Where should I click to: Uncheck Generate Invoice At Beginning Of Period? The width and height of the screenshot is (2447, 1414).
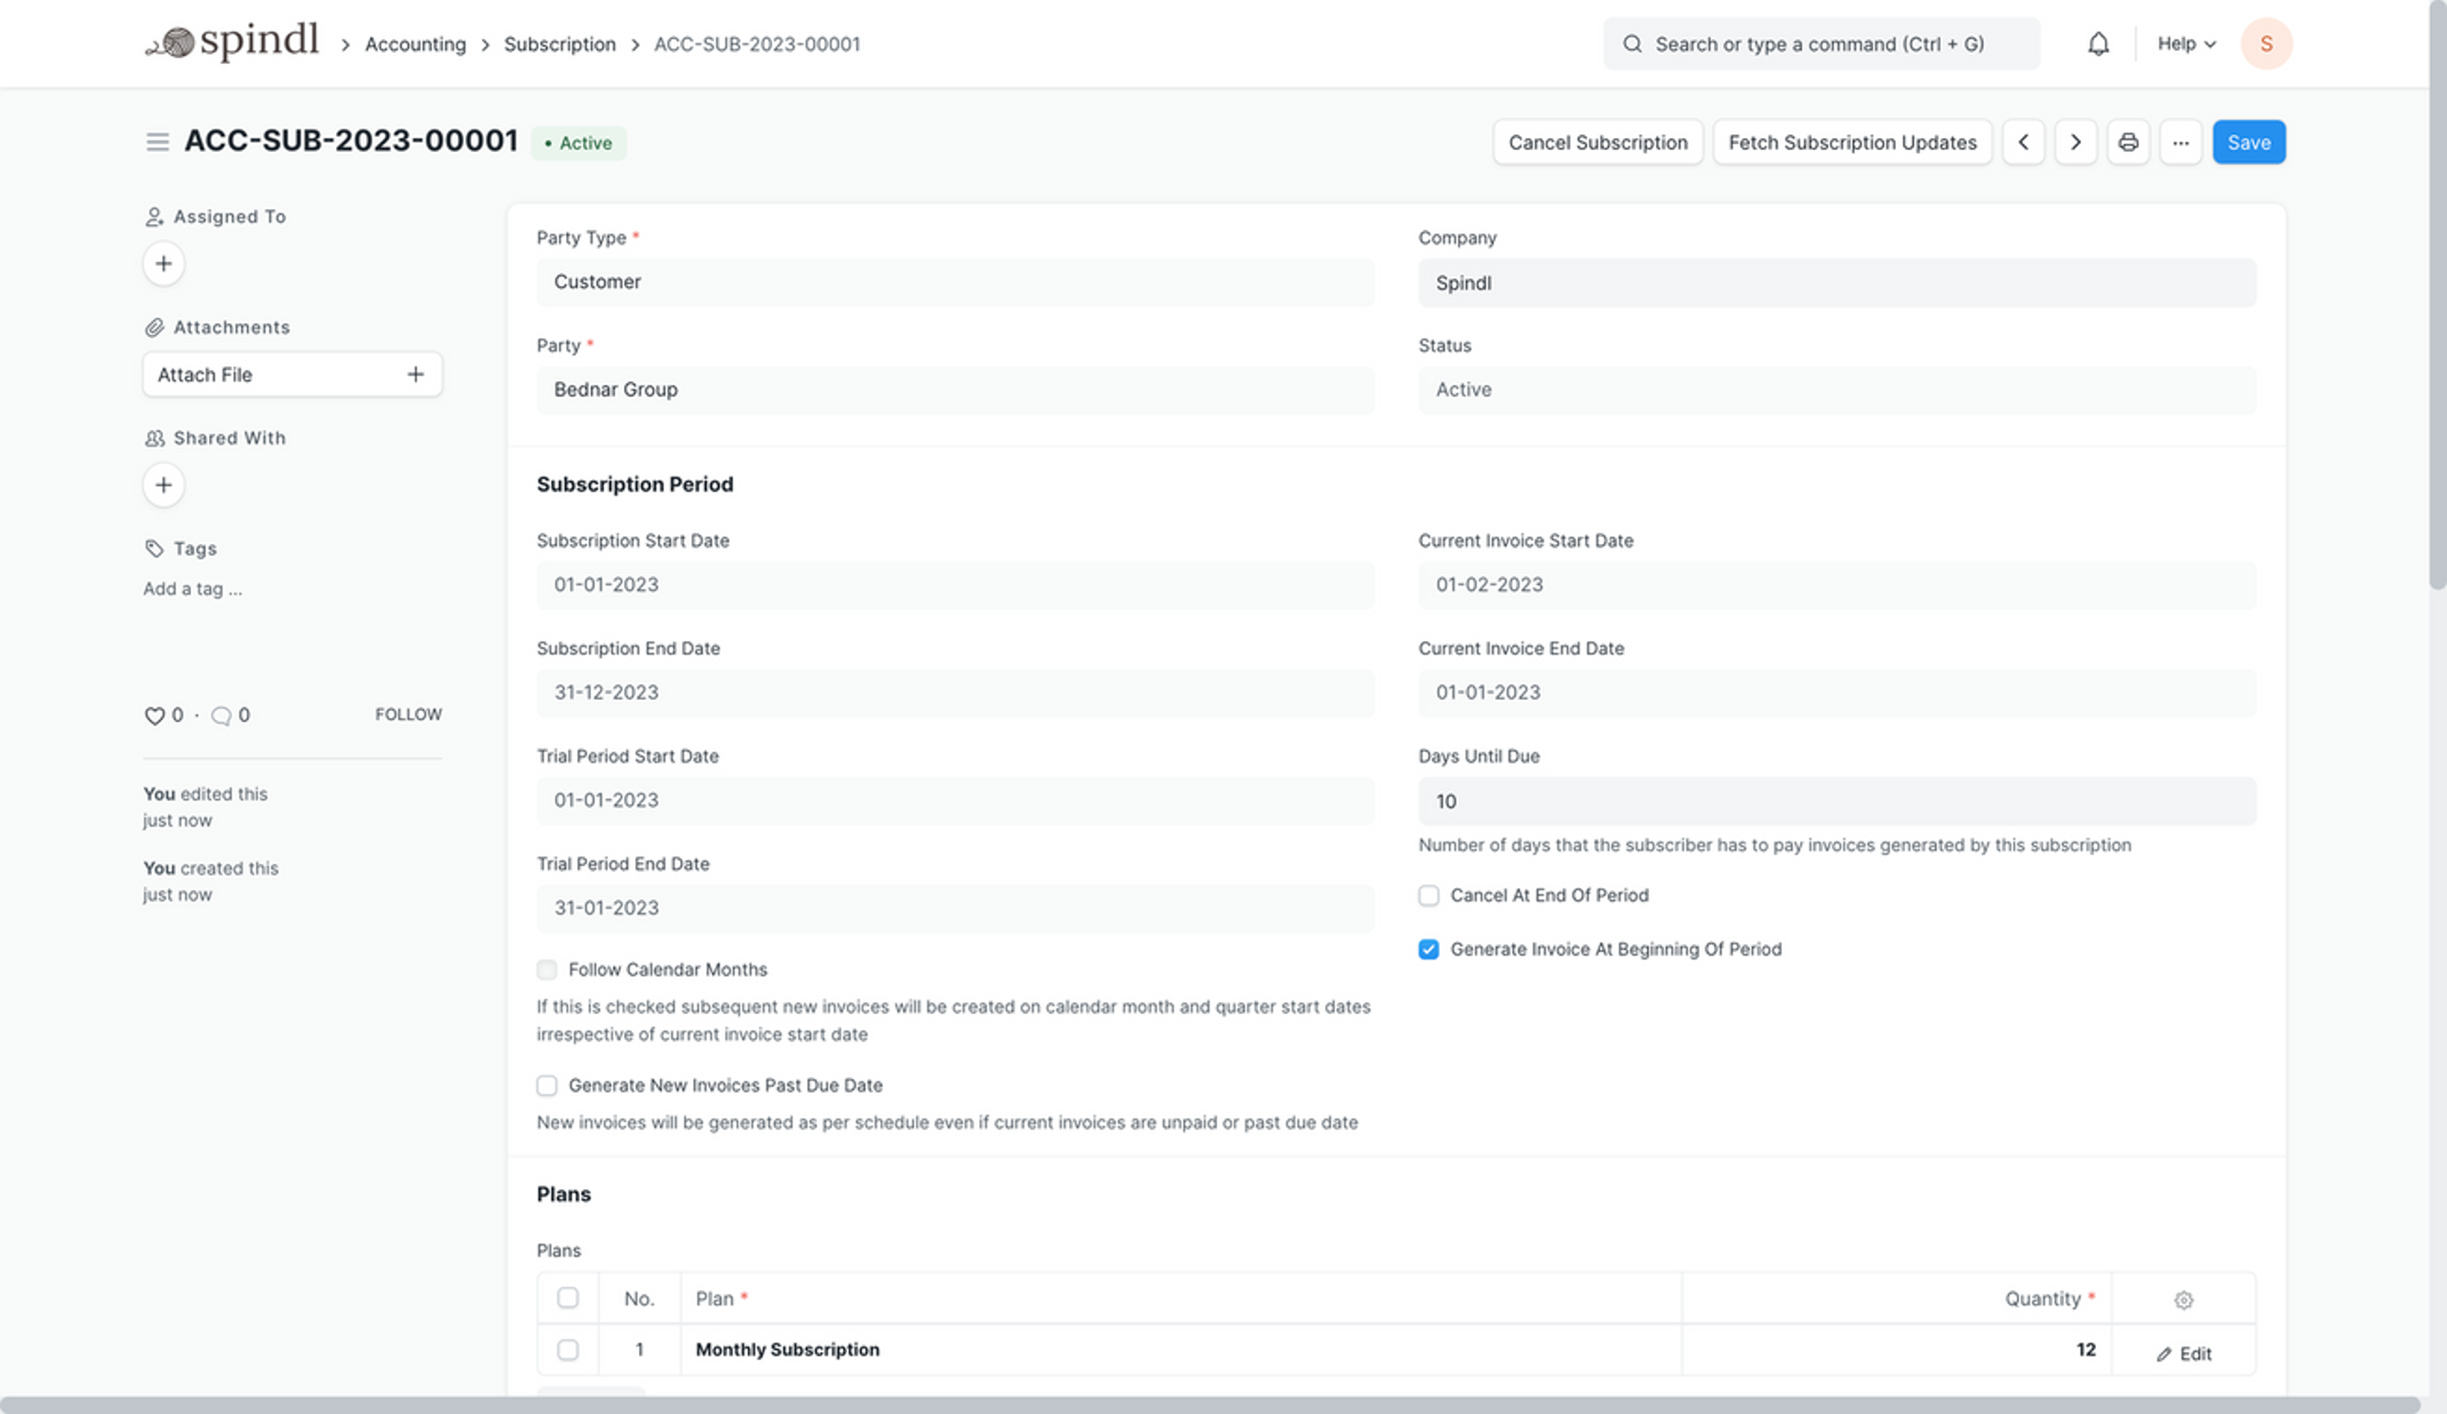pyautogui.click(x=1428, y=949)
